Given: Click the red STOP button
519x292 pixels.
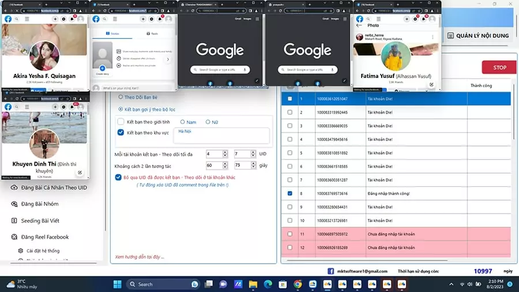Looking at the screenshot, I should [499, 67].
